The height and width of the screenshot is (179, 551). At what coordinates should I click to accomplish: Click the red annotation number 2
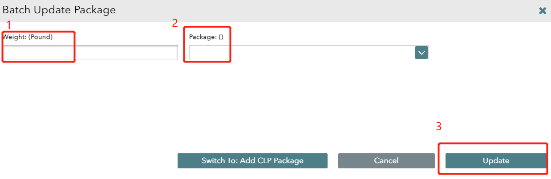175,23
